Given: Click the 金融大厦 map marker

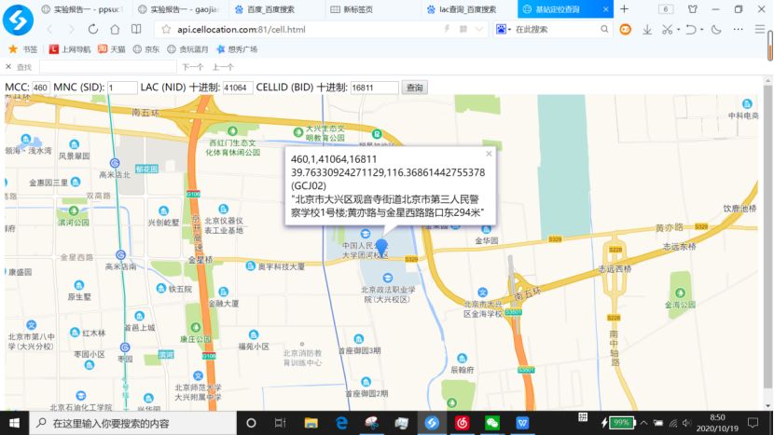Looking at the screenshot, I should [223, 292].
